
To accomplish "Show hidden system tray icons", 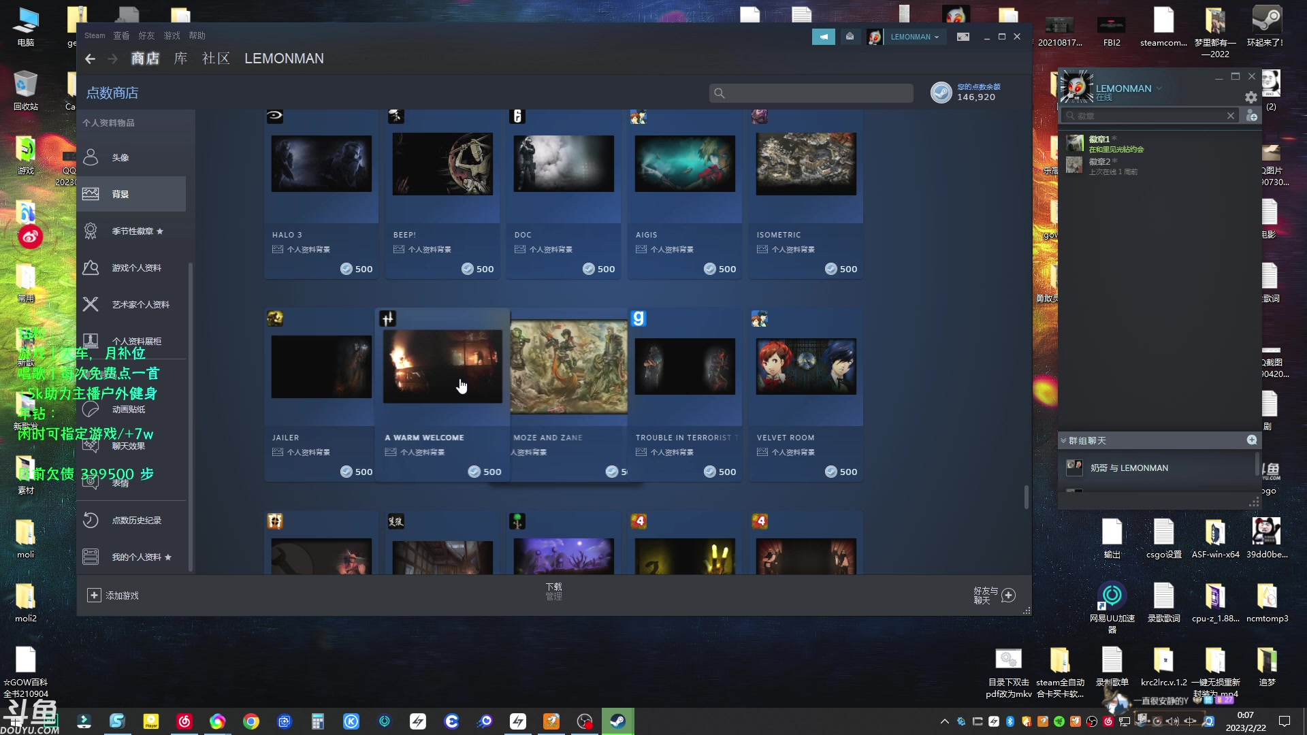I will tap(944, 721).
